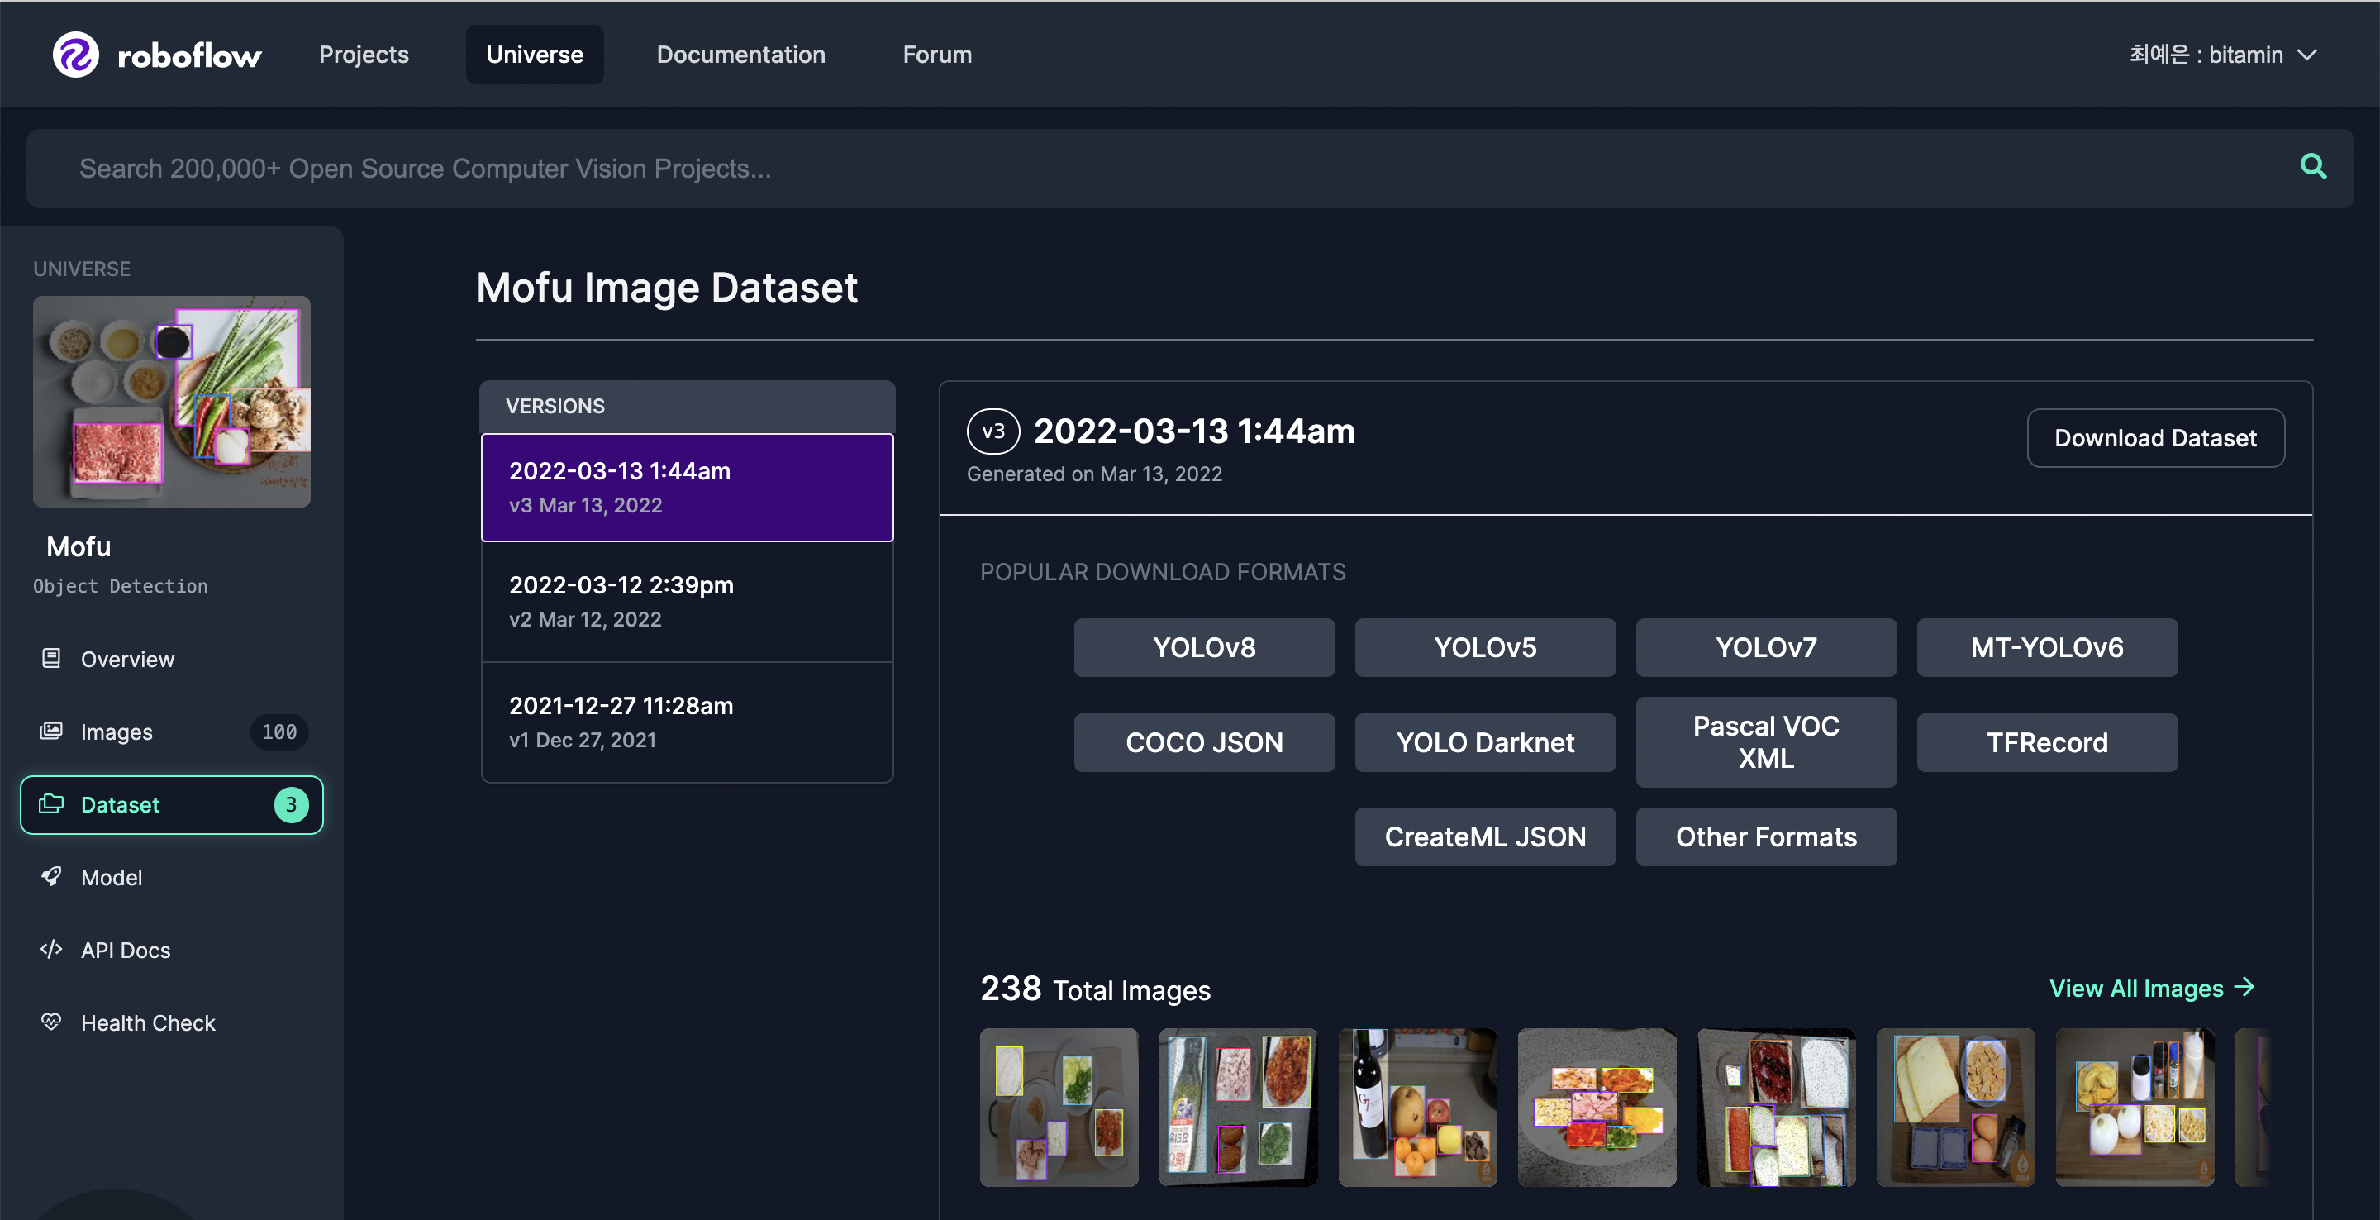Click the search projects input field
The height and width of the screenshot is (1220, 2380).
1109,169
